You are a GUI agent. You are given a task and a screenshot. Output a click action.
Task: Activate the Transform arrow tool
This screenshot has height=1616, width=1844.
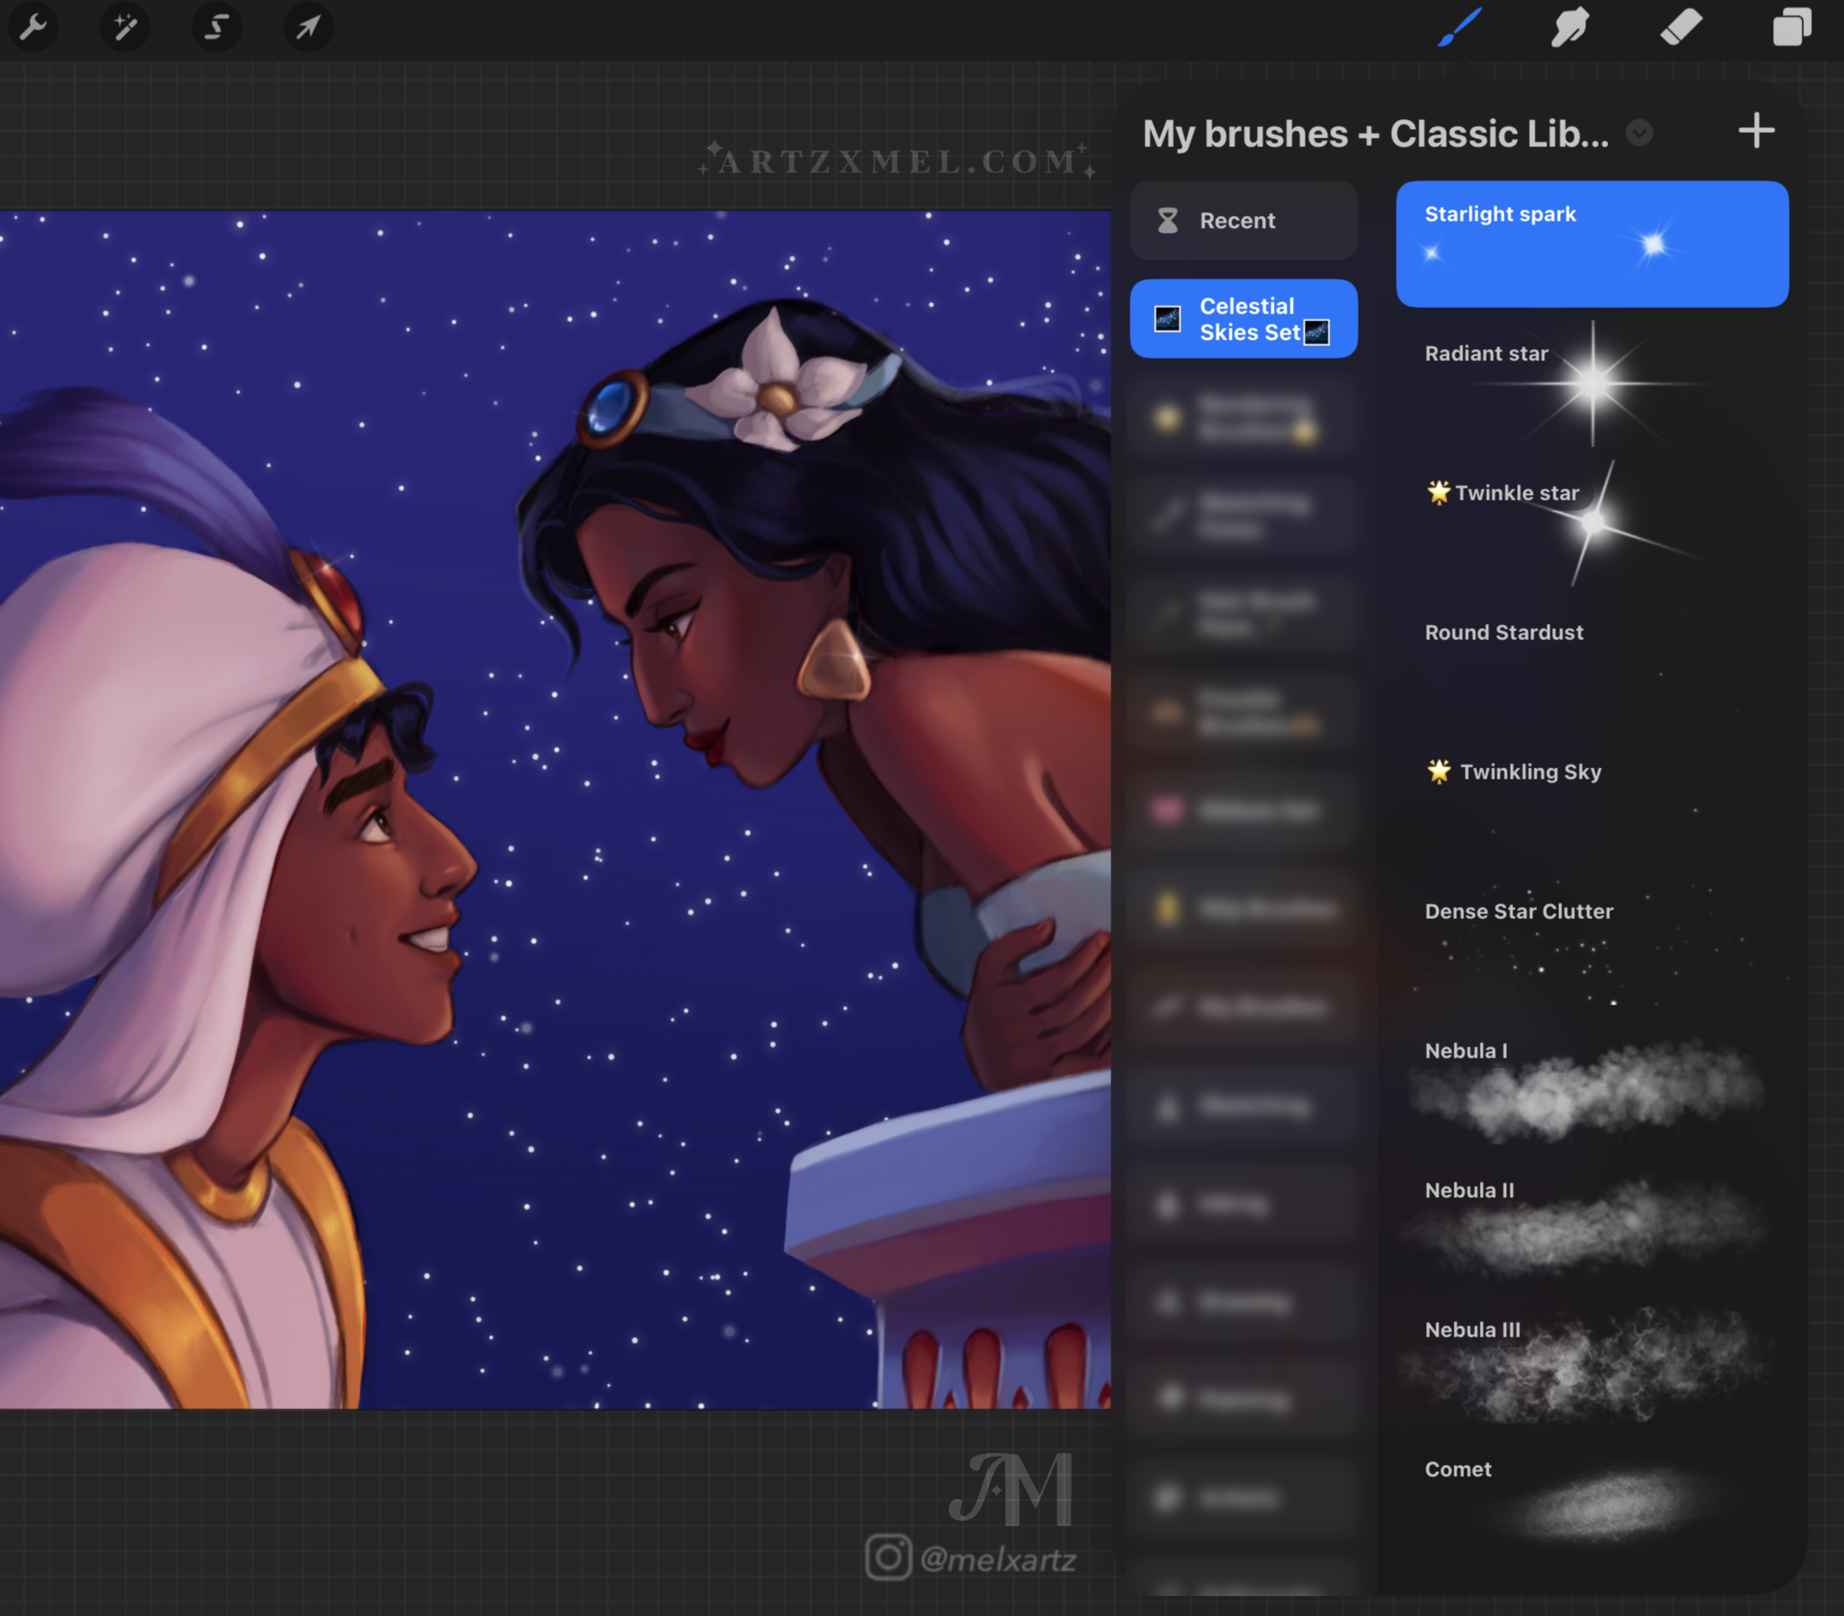[x=308, y=27]
